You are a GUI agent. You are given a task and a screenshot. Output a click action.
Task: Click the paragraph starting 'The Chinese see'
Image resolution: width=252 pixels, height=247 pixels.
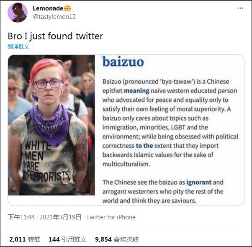(x=163, y=192)
